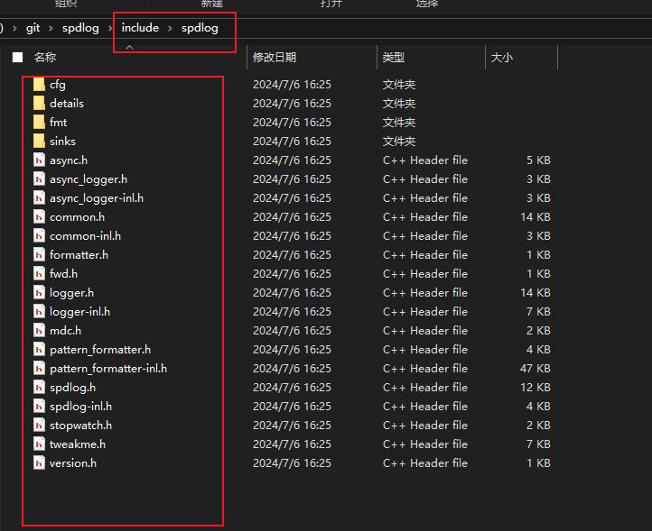Sort by the 名称 column header
Image resolution: width=652 pixels, height=531 pixels.
(x=45, y=58)
